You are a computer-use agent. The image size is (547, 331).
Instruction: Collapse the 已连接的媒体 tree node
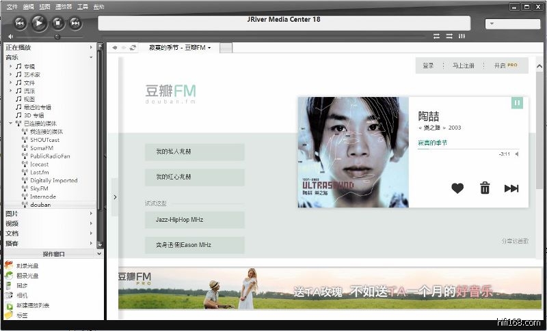coord(10,124)
